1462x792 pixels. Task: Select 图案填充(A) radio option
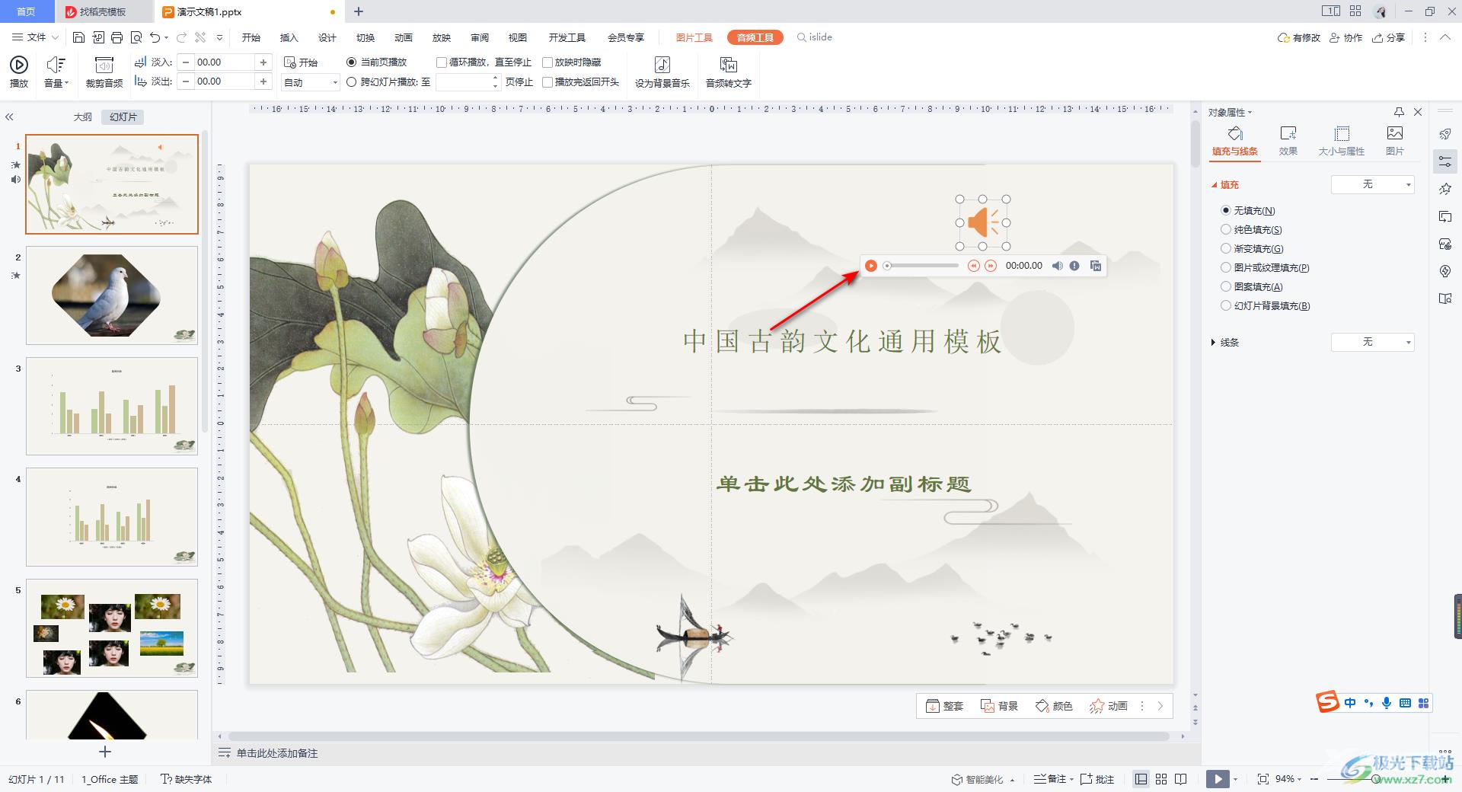point(1226,286)
